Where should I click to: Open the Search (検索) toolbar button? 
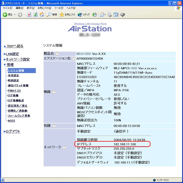pos(52,15)
